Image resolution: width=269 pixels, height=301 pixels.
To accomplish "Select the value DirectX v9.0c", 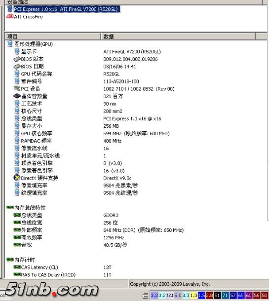I will [x=117, y=178].
